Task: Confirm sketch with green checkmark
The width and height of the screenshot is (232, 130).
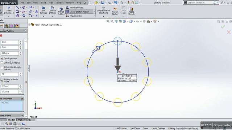Action: click(x=223, y=27)
